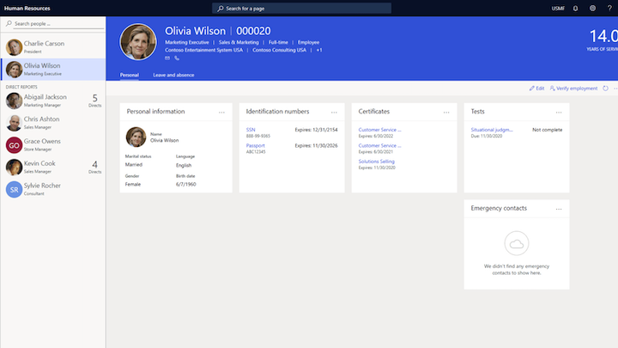
Task: Click the email icon under Olivia Wilson
Action: tap(167, 58)
